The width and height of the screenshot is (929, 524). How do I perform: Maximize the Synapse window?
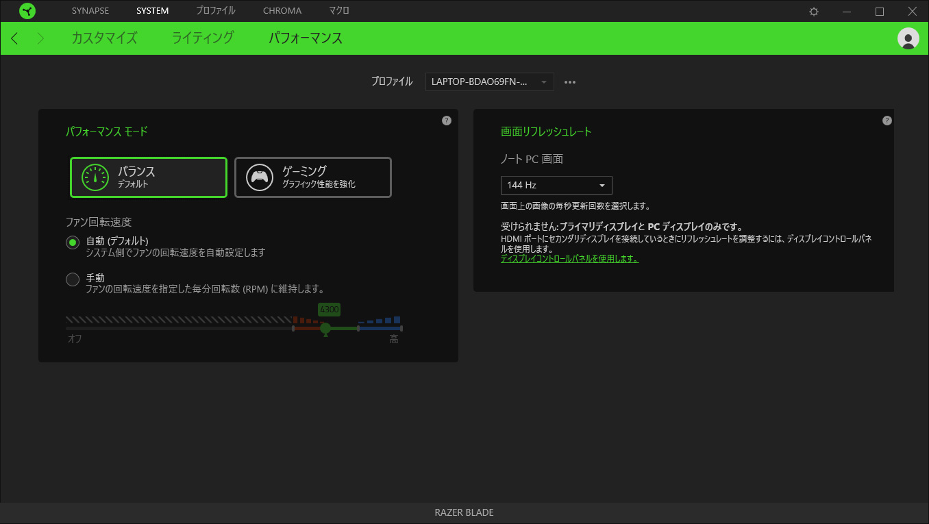[880, 11]
